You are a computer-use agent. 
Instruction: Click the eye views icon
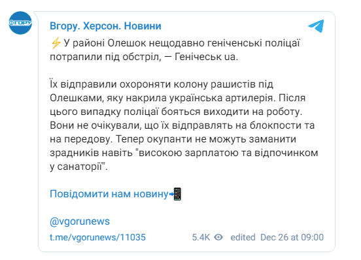[x=218, y=237]
